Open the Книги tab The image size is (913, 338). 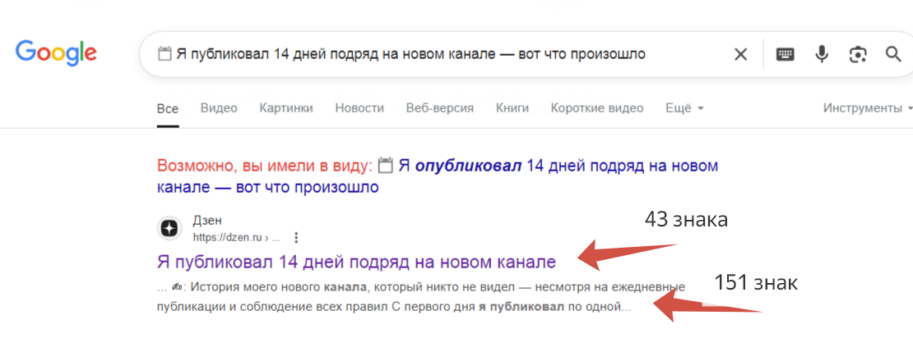[x=512, y=108]
